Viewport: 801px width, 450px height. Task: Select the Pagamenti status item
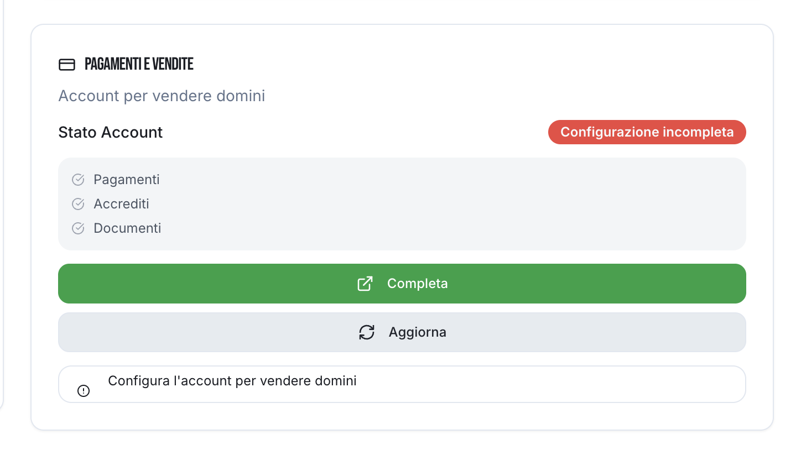[x=127, y=180]
